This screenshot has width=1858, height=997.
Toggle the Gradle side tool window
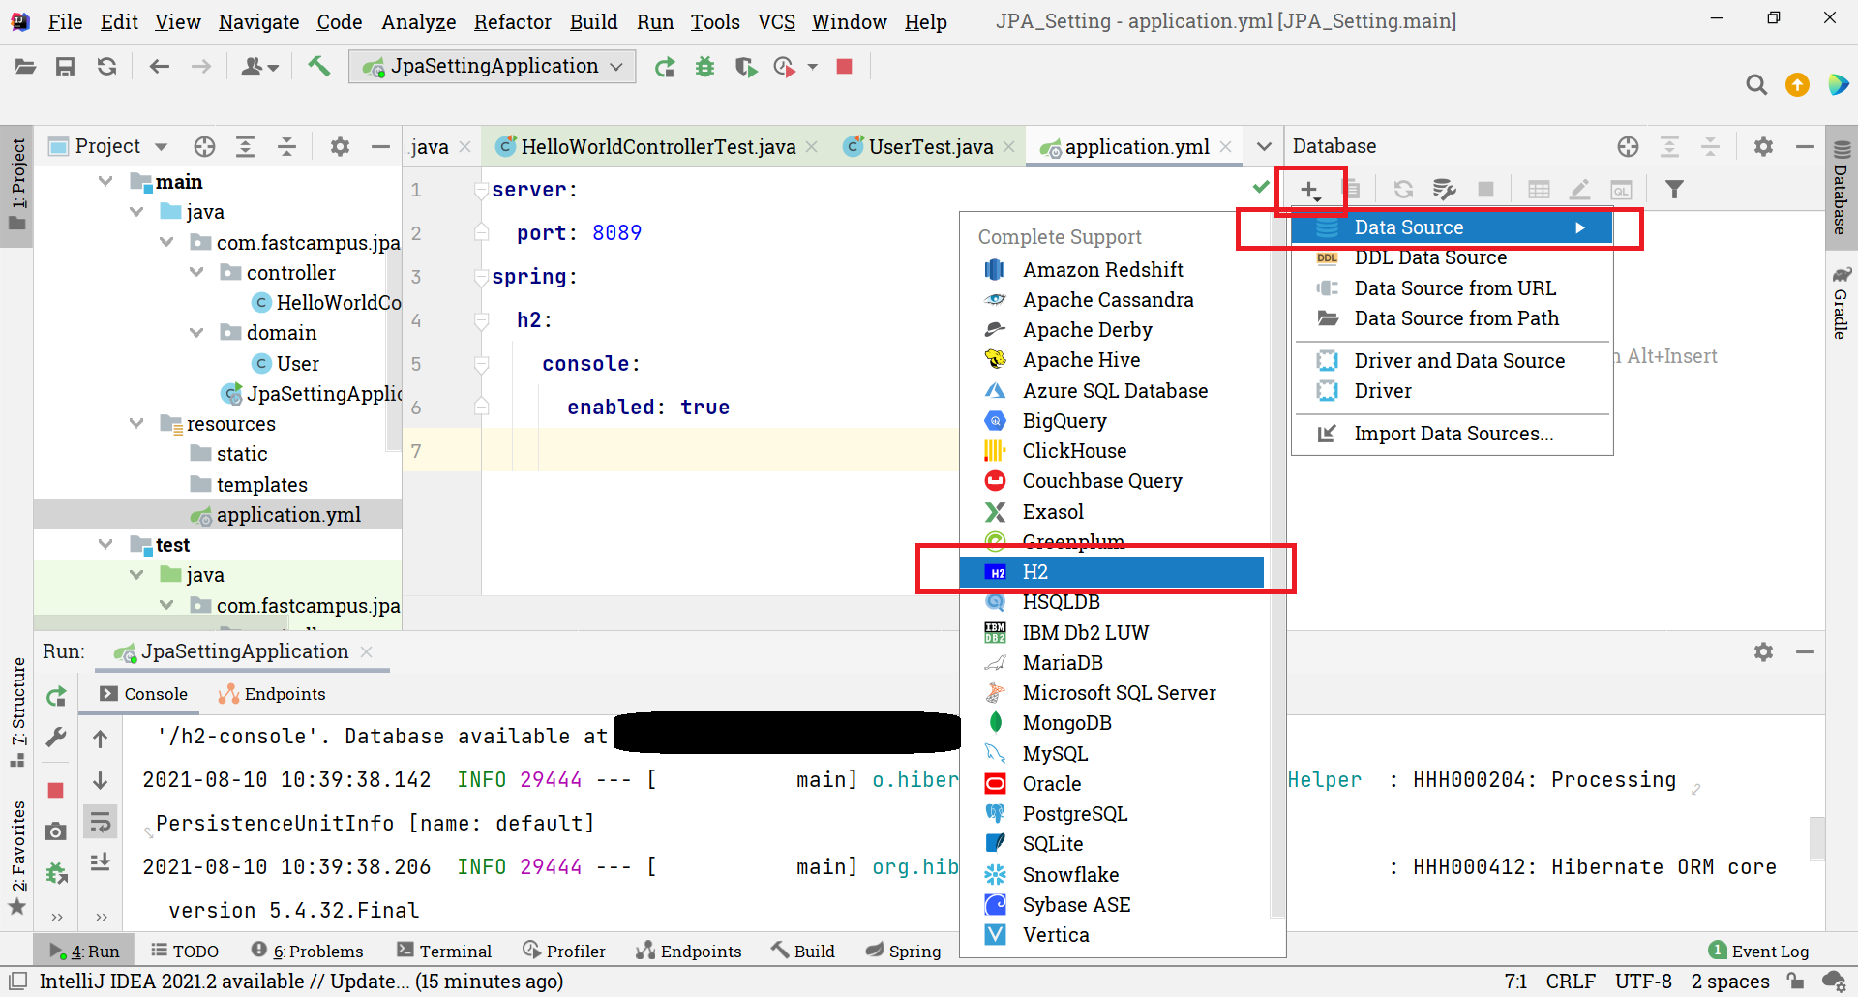[1841, 302]
